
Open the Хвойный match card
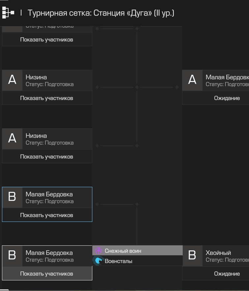(226, 256)
